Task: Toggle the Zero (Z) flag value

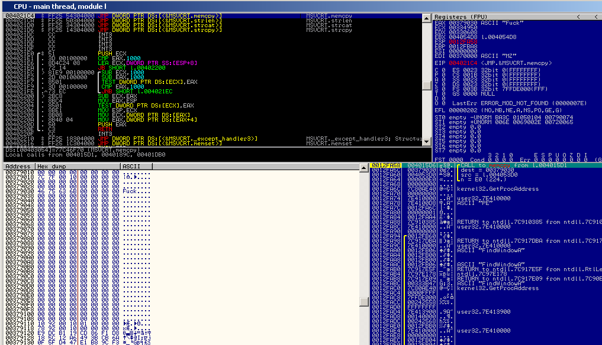Action: pyautogui.click(x=442, y=84)
